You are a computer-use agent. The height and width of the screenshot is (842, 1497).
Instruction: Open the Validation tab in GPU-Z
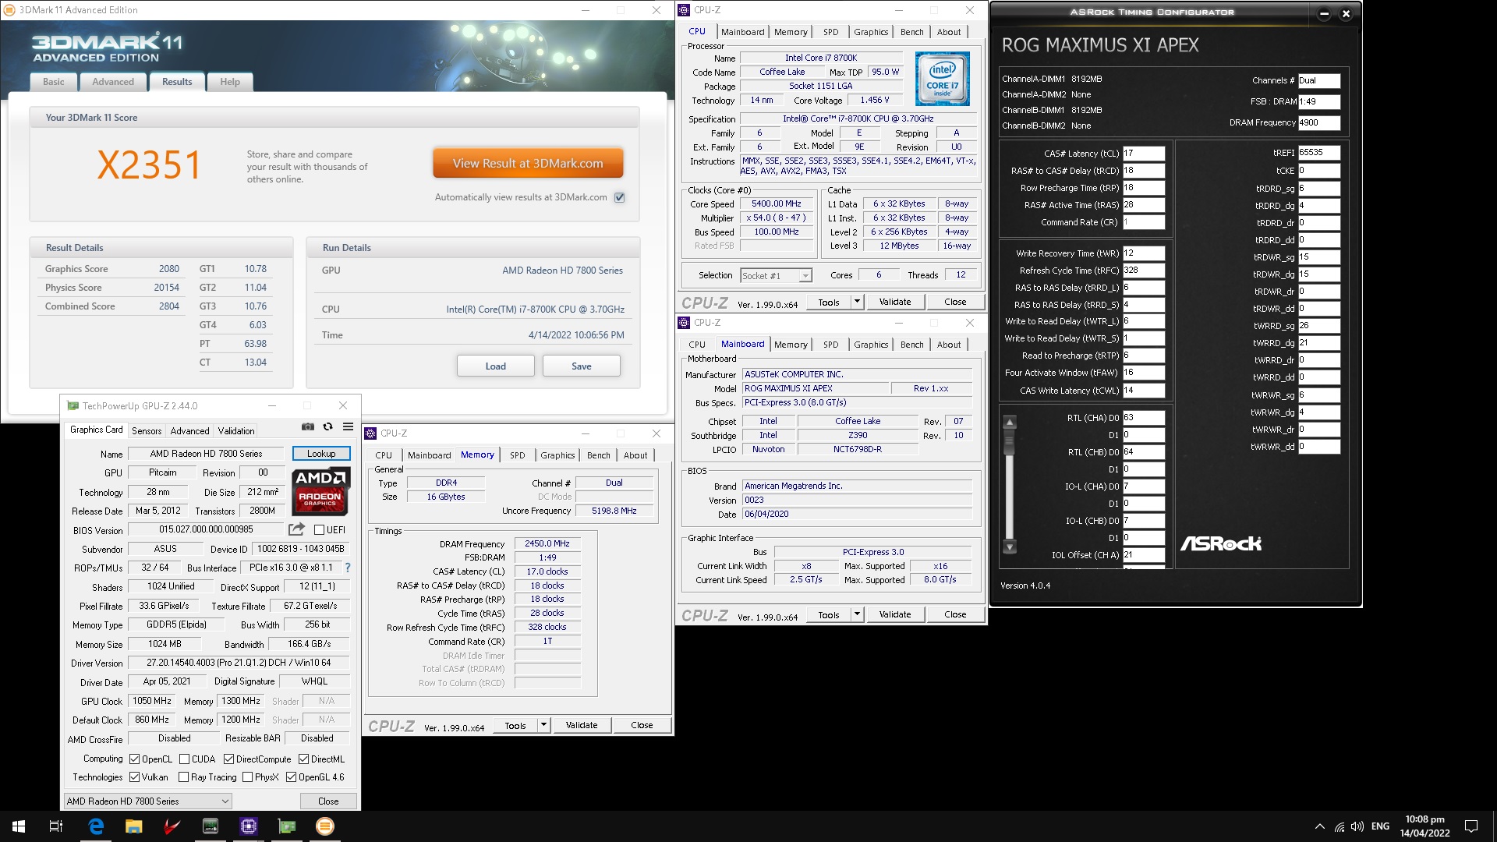(x=236, y=430)
